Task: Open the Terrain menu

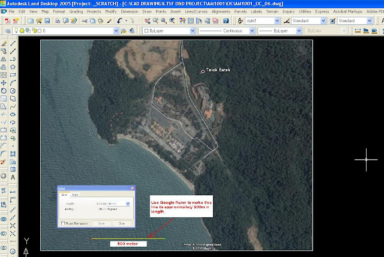Action: 272,11
